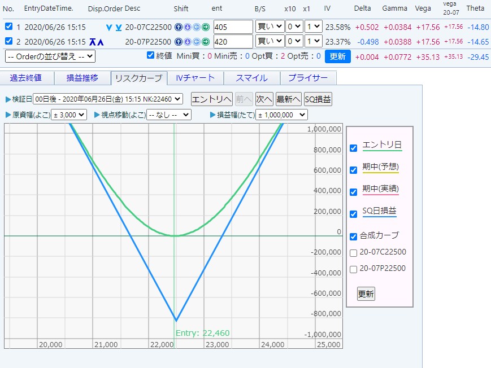Viewport: 491px width, 368px height.
Task: Switch to the 損益推移 tab
Action: tap(82, 78)
